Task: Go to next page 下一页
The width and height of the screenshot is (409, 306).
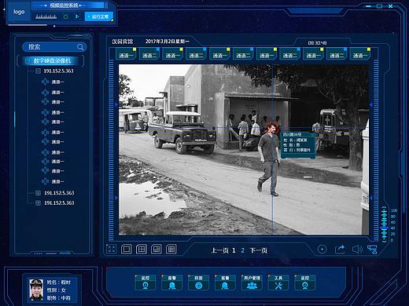Action: click(259, 250)
